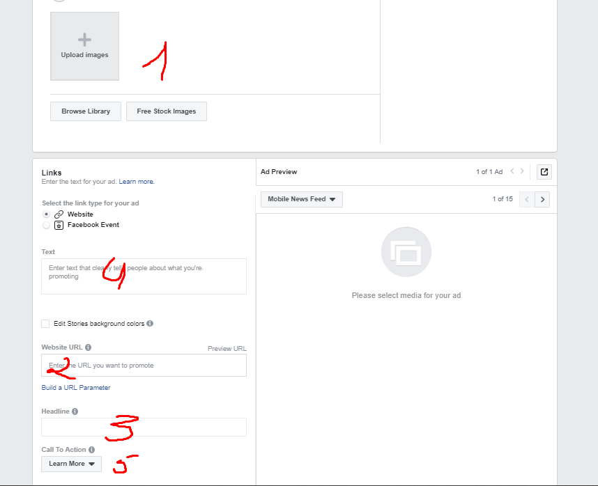
Task: Select the Facebook Event radio option
Action: pyautogui.click(x=46, y=225)
